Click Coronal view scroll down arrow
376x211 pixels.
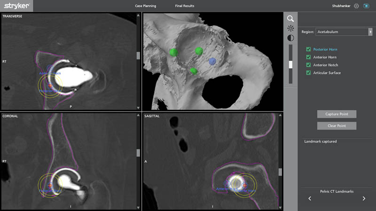pyautogui.click(x=138, y=208)
